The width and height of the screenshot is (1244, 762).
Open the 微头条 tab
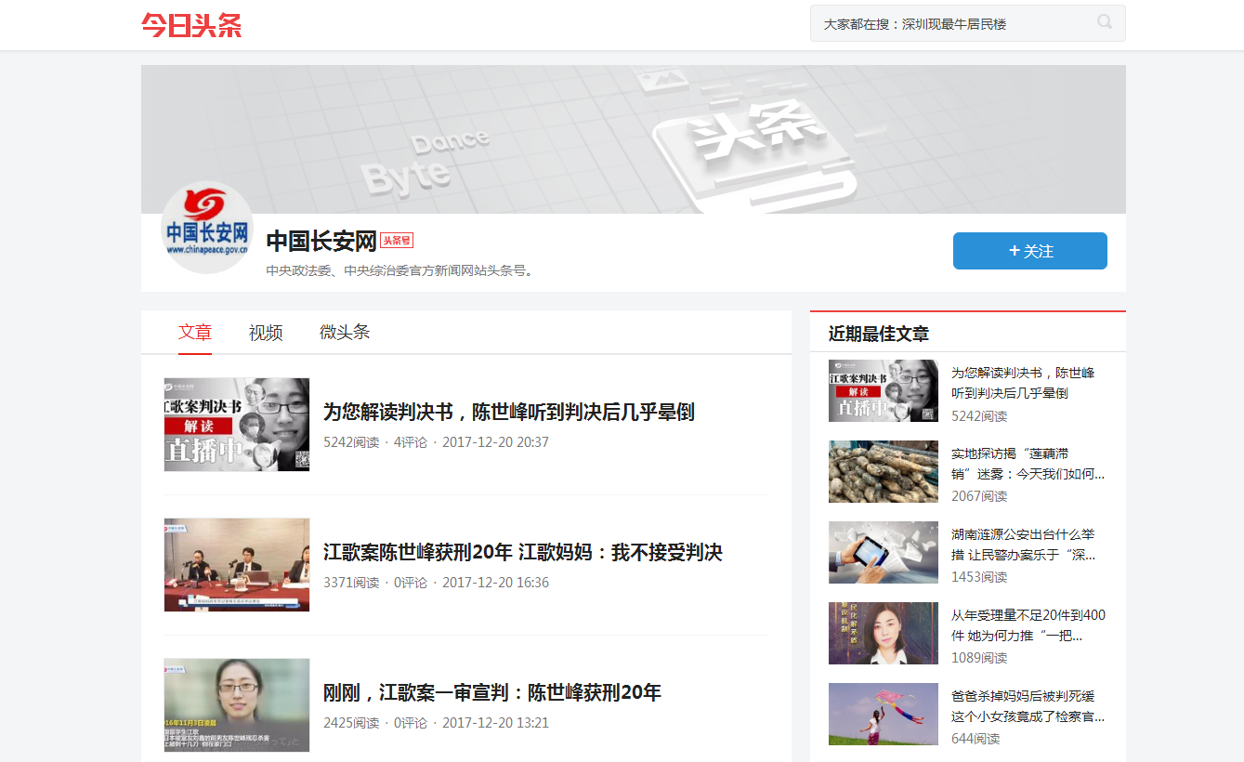coord(345,333)
